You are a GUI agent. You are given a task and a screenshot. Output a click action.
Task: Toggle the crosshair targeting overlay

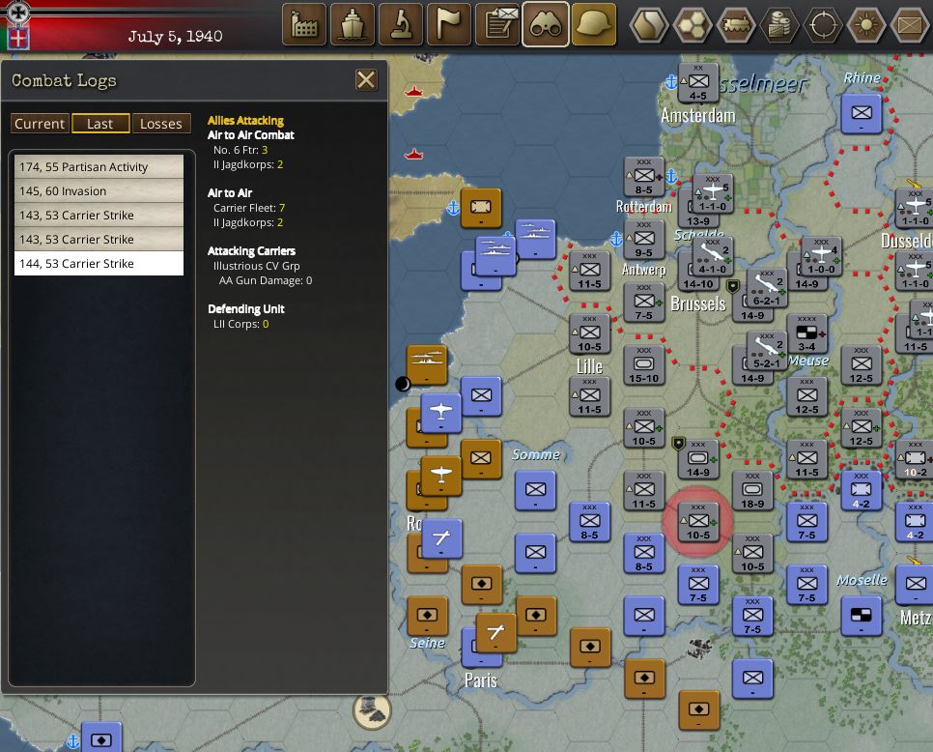pos(823,25)
